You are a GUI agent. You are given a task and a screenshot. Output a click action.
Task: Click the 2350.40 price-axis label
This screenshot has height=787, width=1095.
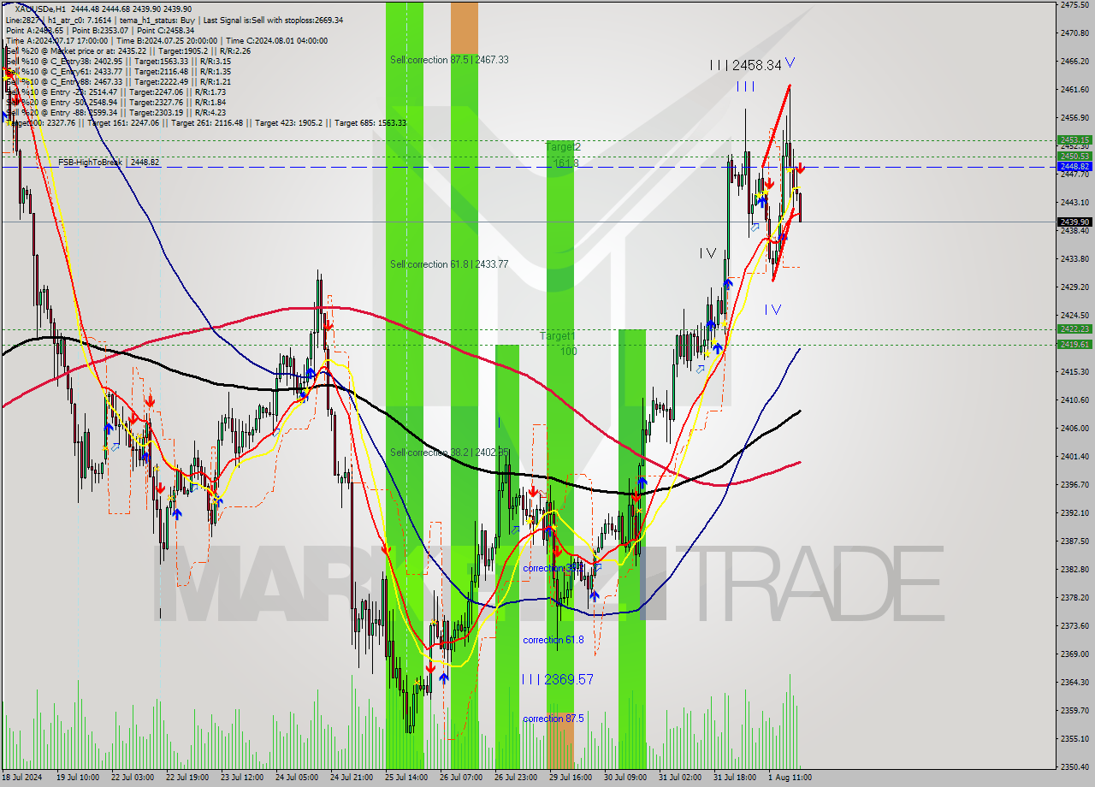click(1074, 766)
